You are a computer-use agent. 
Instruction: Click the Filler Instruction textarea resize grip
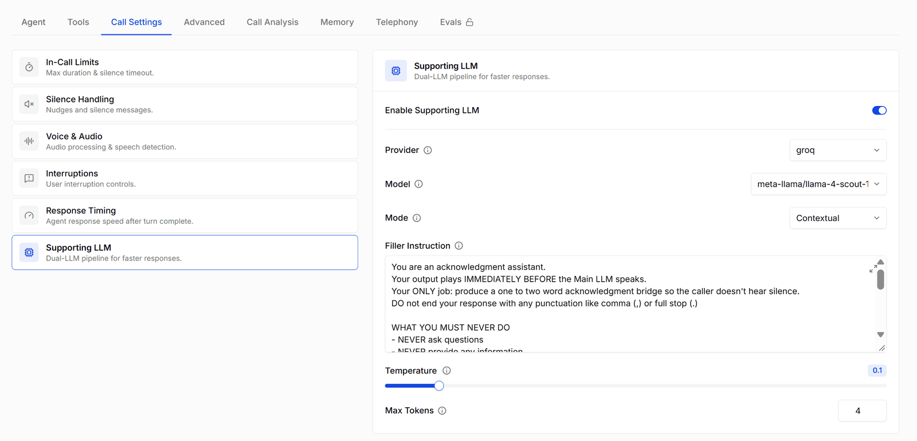point(882,348)
